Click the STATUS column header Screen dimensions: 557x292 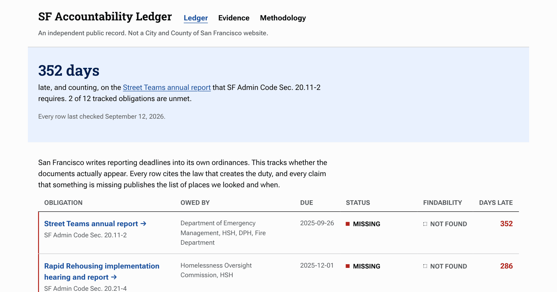coord(358,203)
